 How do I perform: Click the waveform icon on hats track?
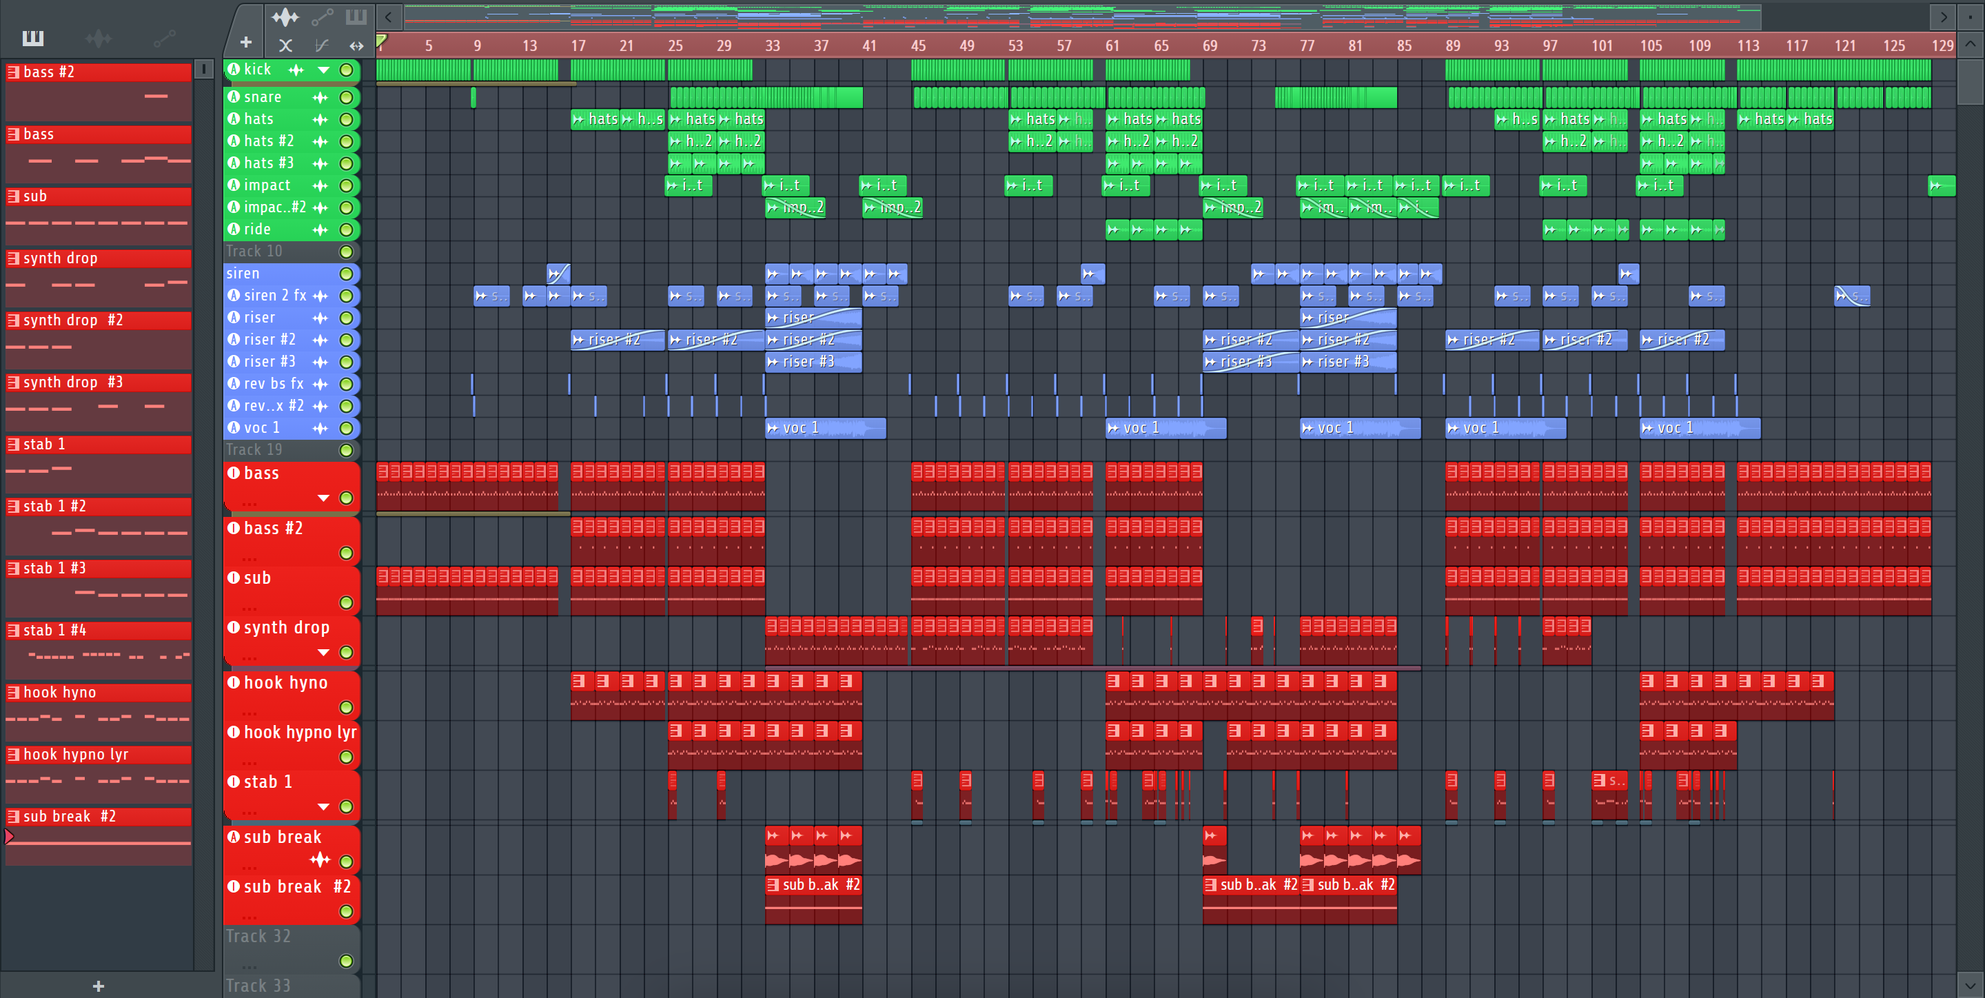320,119
